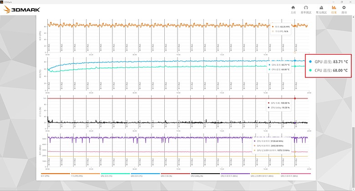Click the red GPU load marker dot
This screenshot has width=355, height=191.
(x=295, y=98)
